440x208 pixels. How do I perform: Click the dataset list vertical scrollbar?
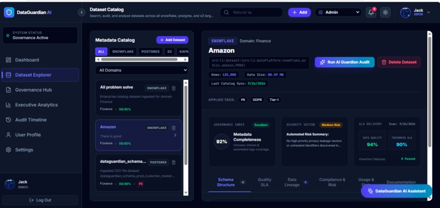pyautogui.click(x=186, y=125)
